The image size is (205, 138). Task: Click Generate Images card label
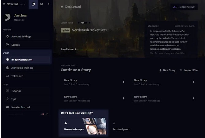coord(74,129)
